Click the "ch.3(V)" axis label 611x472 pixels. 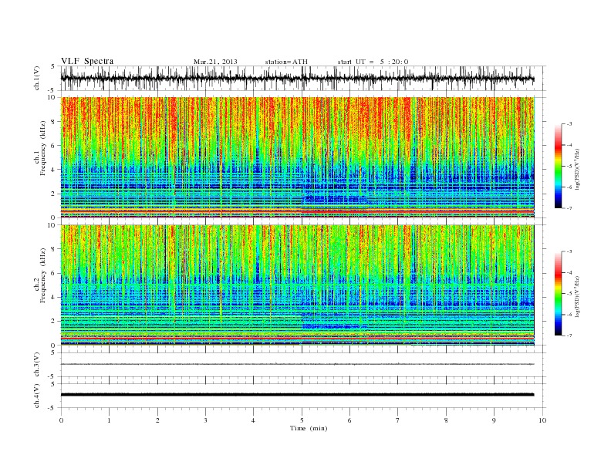coord(37,365)
